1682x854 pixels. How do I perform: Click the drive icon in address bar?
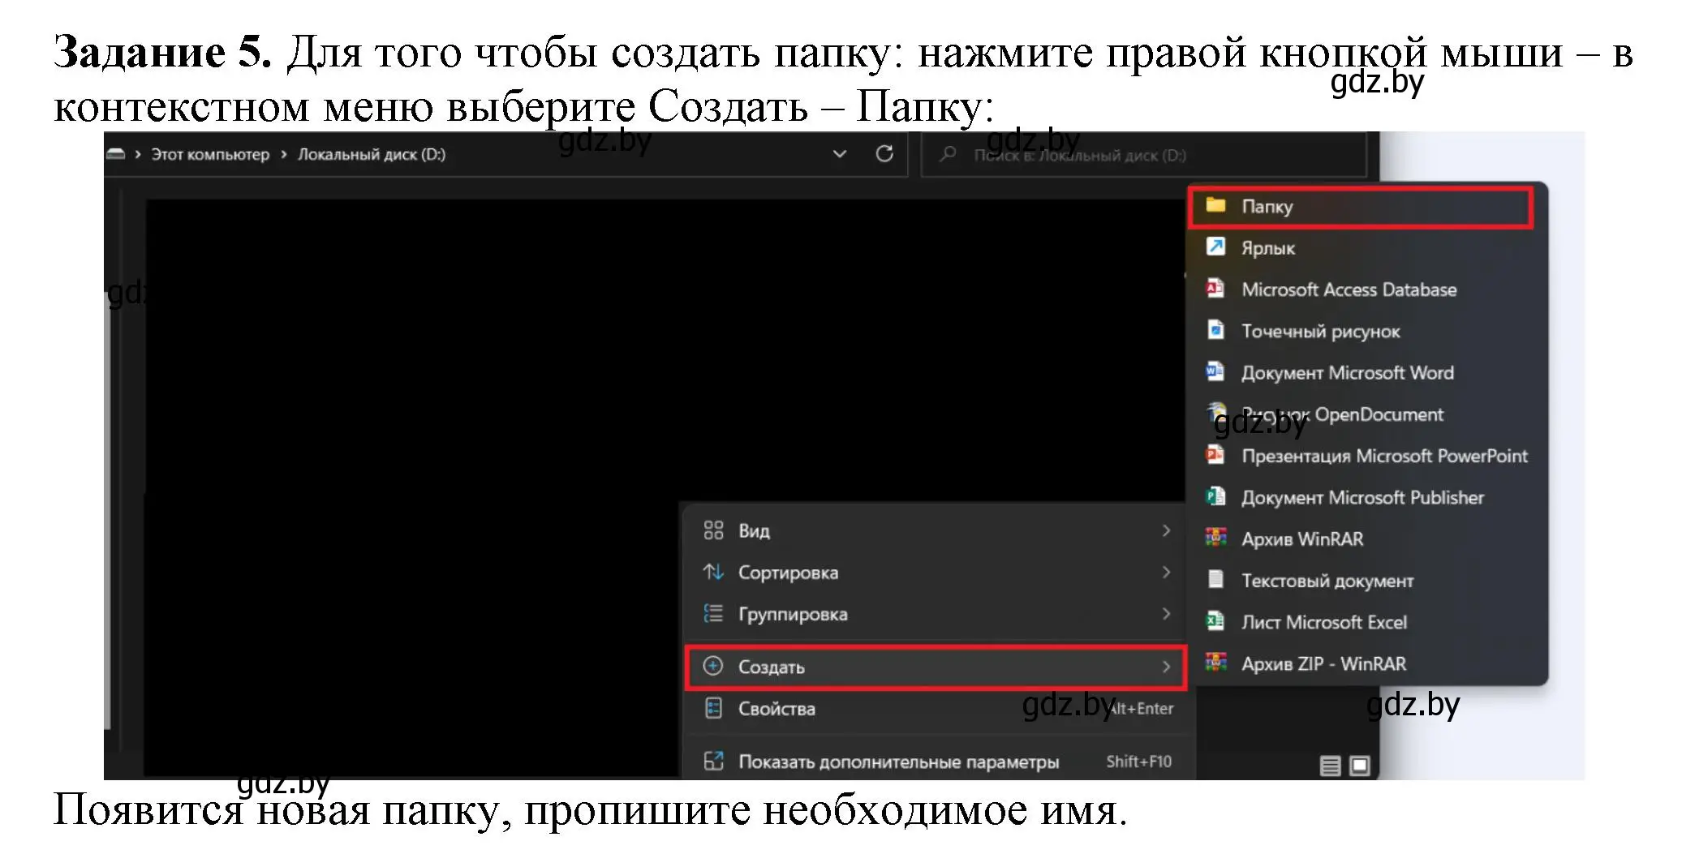click(x=116, y=154)
